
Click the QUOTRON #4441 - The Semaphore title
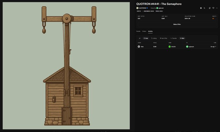(x=159, y=4)
